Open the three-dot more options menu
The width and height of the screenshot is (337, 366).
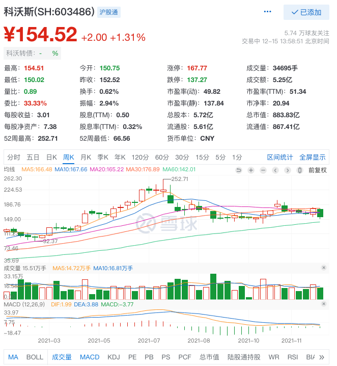(x=267, y=12)
